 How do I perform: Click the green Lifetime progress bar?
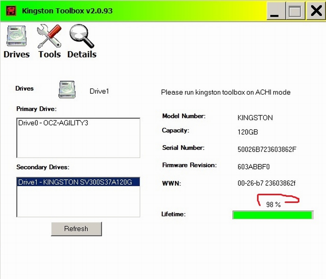[273, 215]
